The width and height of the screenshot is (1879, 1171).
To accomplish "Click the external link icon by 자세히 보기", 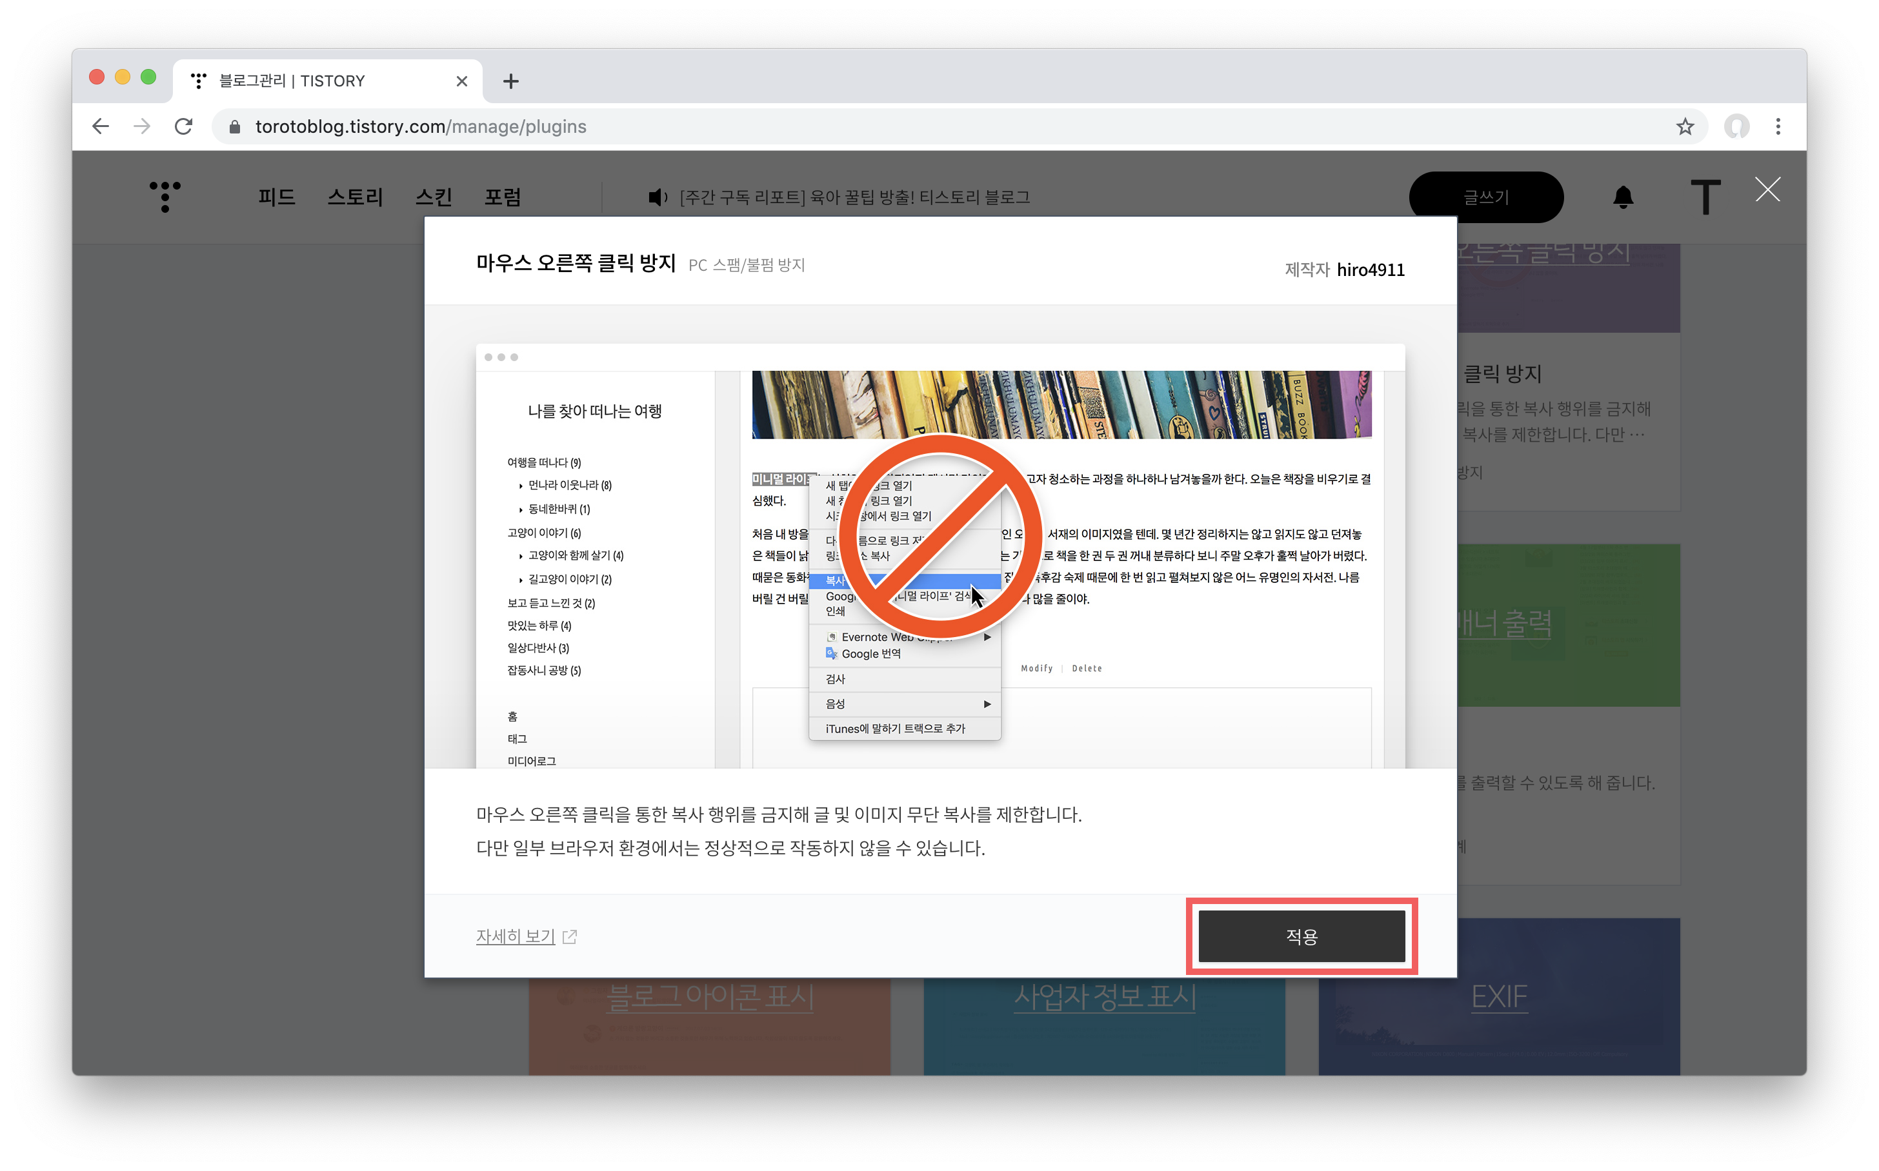I will 570,936.
